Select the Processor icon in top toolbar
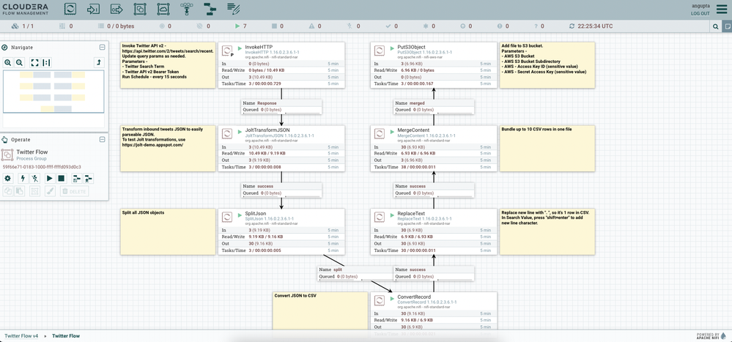Image resolution: width=732 pixels, height=342 pixels. (70, 8)
